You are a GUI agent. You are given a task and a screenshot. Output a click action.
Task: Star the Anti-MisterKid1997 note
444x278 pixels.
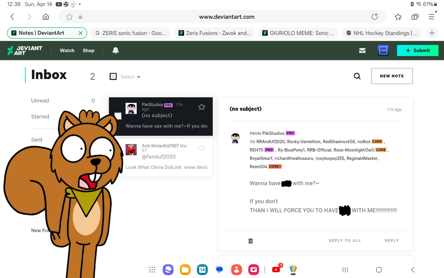point(202,148)
